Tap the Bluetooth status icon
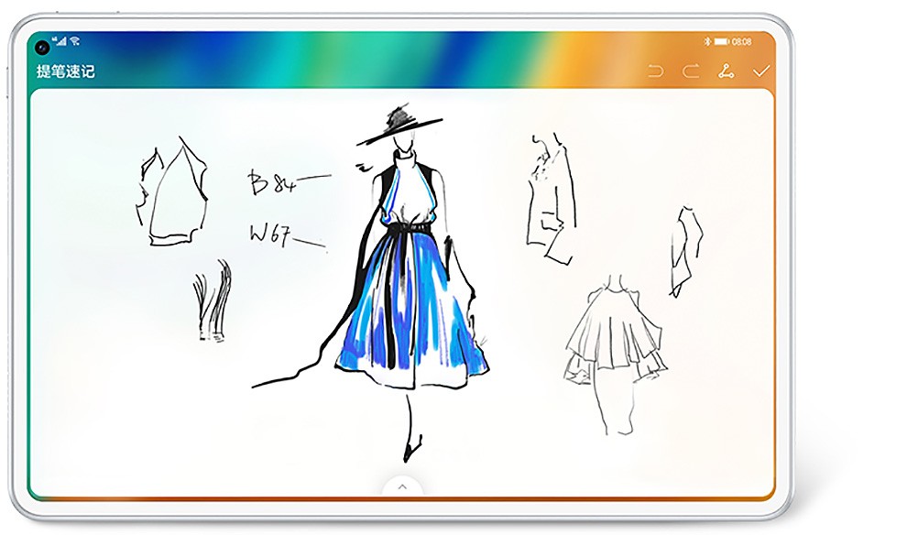This screenshot has height=535, width=907. point(706,42)
